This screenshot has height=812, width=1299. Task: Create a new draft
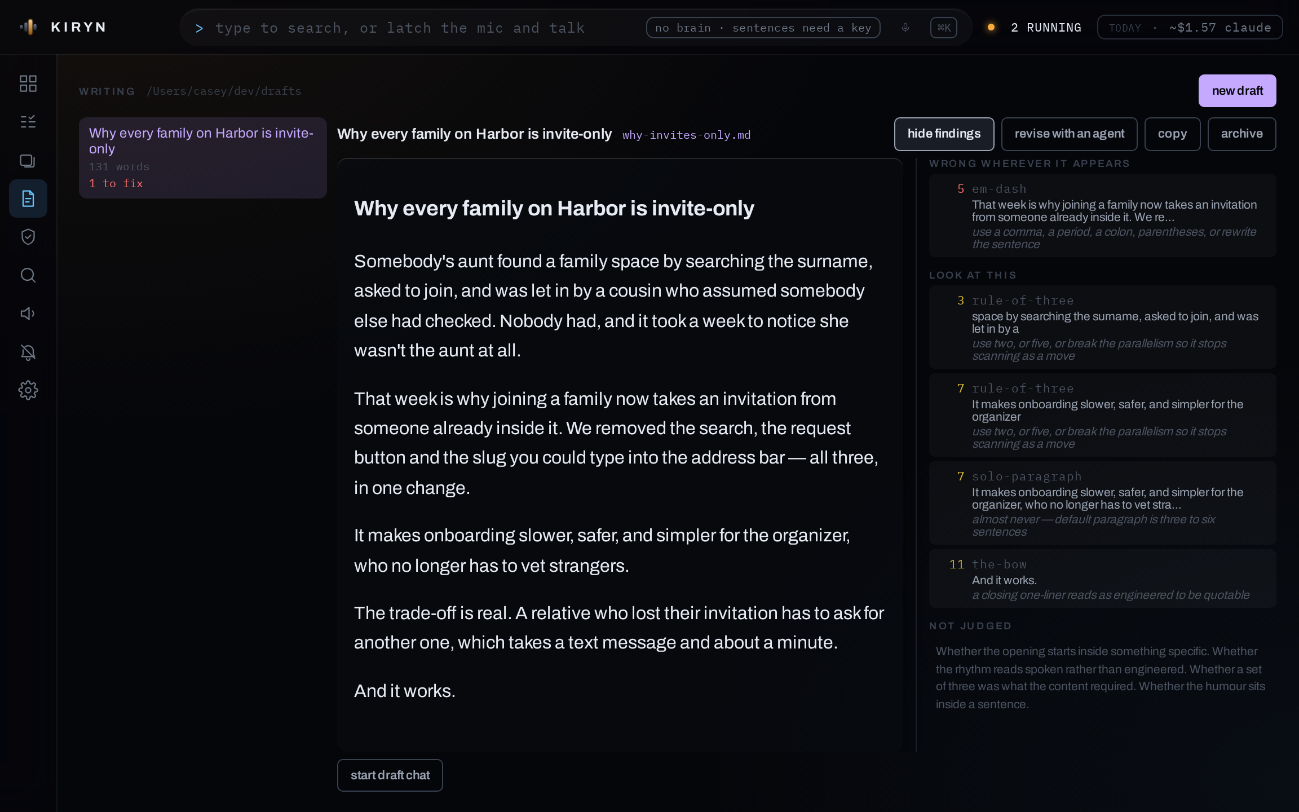(1238, 91)
